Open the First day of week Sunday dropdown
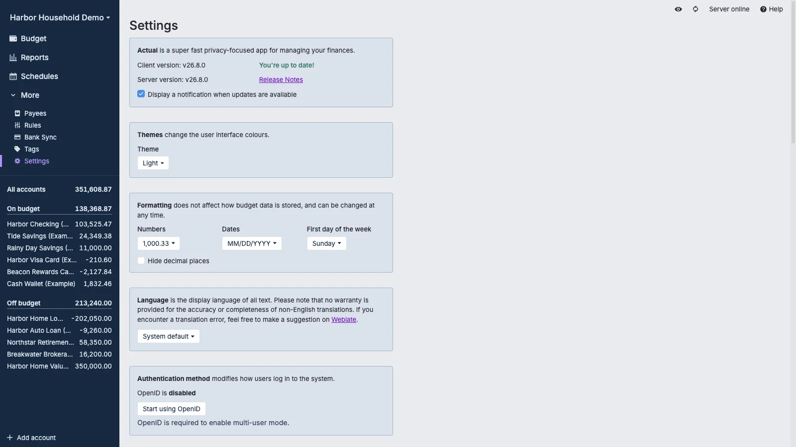Screen dimensions: 796x447 point(326,243)
